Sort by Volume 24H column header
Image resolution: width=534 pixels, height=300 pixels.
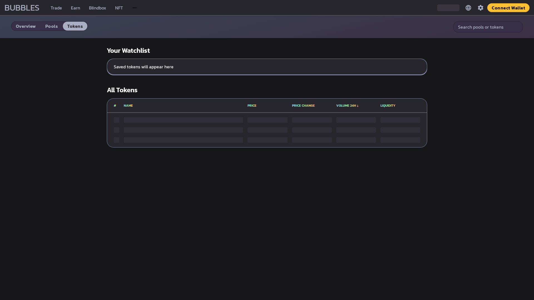[x=347, y=106]
